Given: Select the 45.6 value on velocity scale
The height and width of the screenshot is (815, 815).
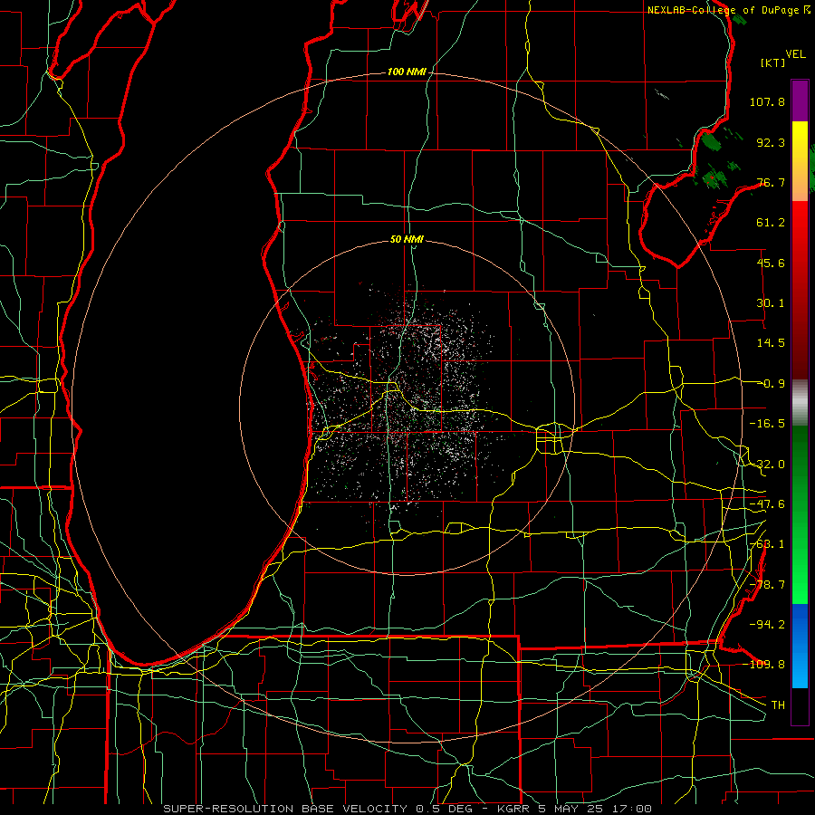Looking at the screenshot, I should 771,263.
